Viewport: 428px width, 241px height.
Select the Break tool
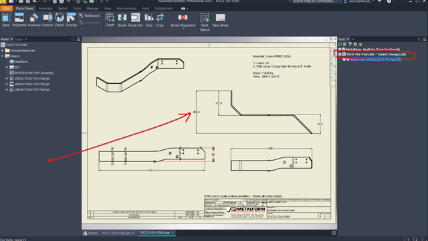pyautogui.click(x=122, y=20)
